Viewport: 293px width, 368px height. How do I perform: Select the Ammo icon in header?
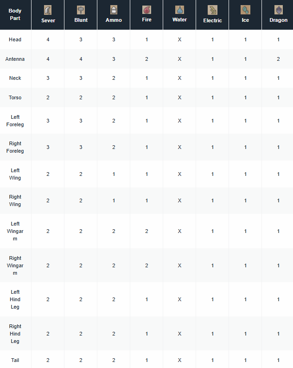tap(114, 10)
